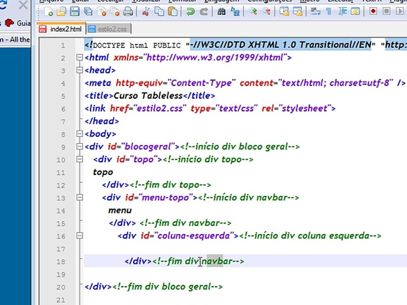This screenshot has width=407, height=305.
Task: Copy selection with the Copy icon
Action: point(159,11)
